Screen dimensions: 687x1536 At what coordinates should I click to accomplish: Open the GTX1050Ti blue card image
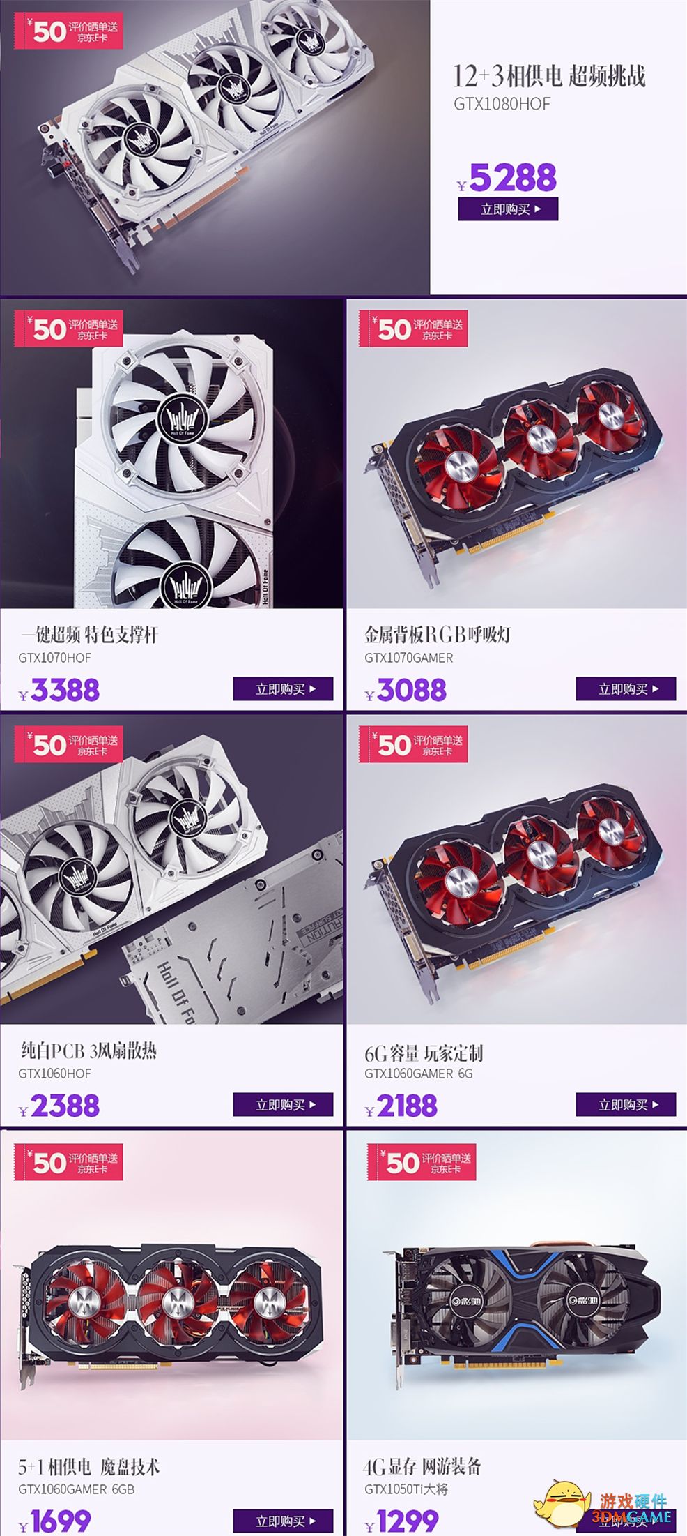(517, 1285)
